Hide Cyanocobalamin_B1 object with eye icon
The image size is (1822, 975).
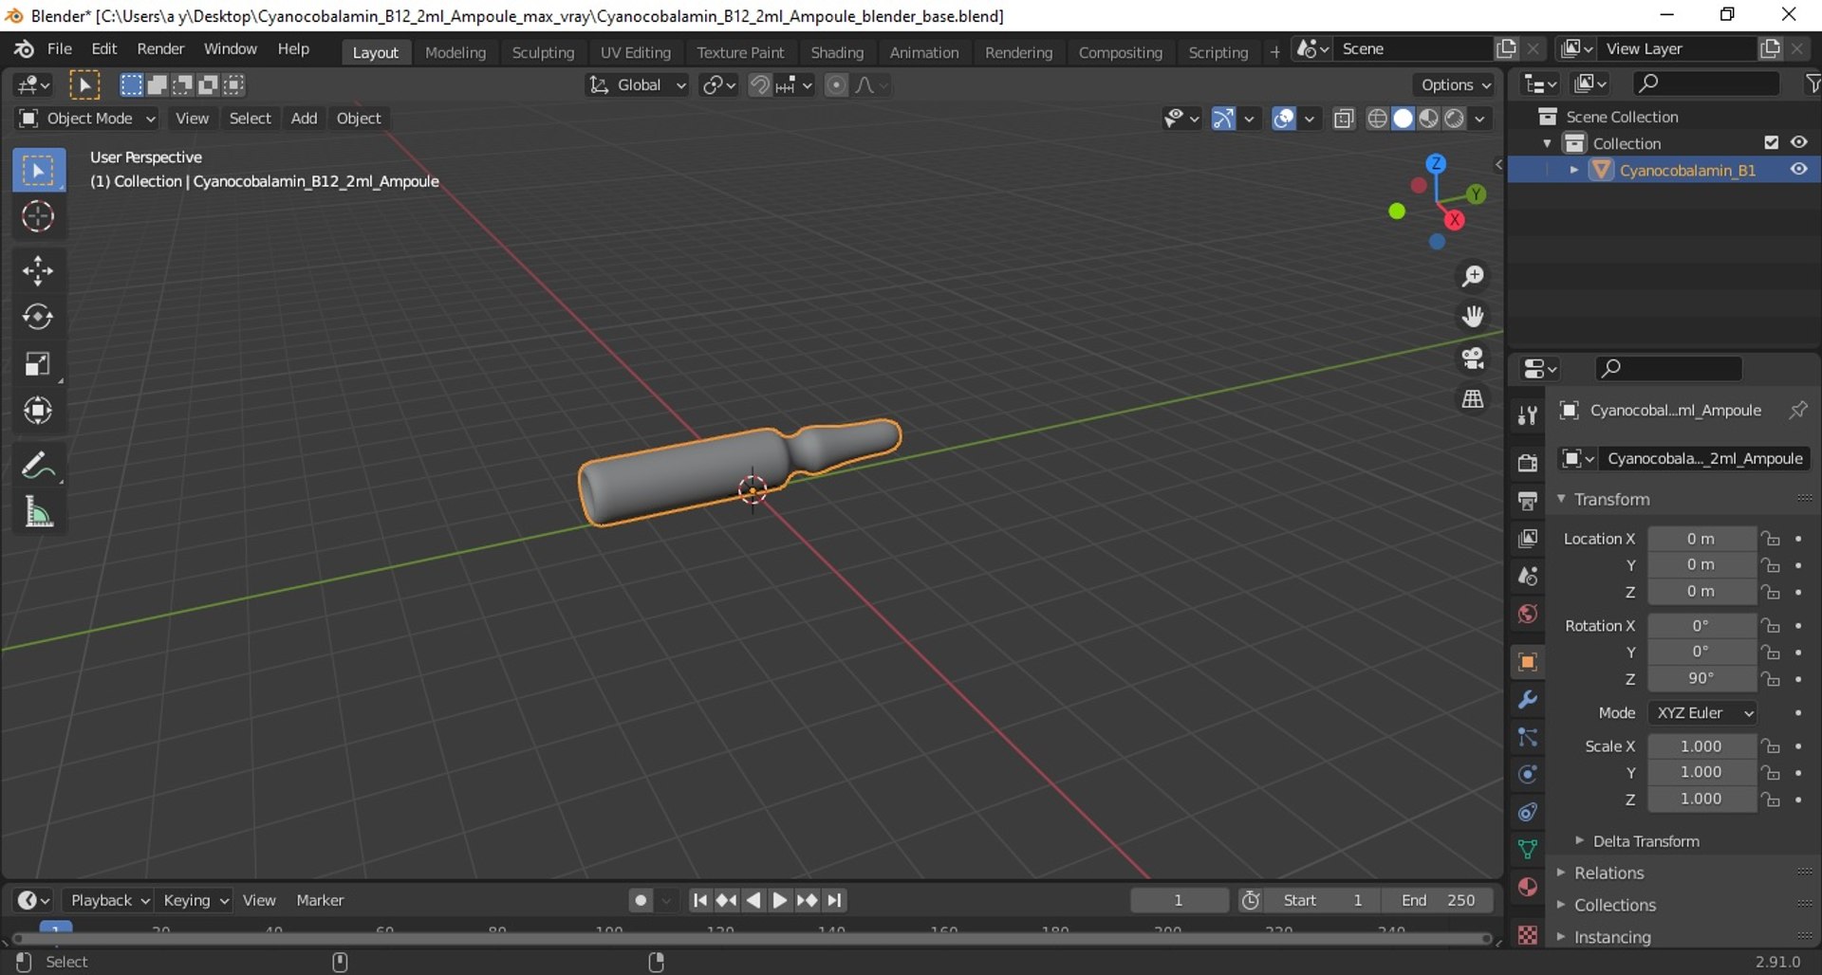[1798, 170]
